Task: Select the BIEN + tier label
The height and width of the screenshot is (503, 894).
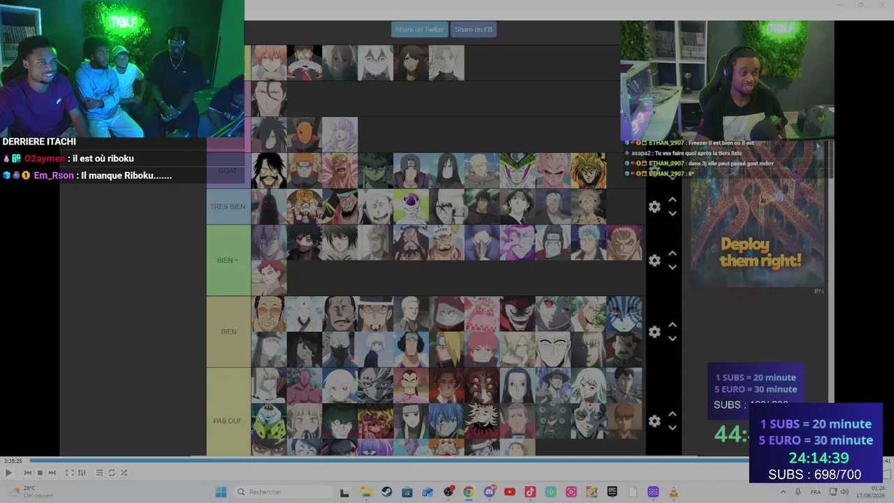Action: [x=228, y=261]
